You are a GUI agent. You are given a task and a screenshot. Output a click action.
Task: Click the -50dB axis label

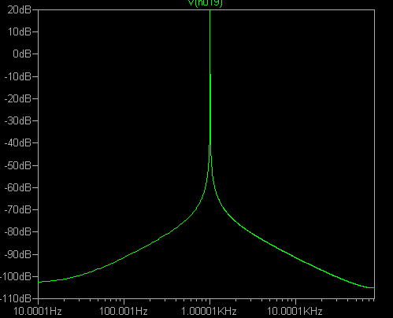[x=18, y=165]
